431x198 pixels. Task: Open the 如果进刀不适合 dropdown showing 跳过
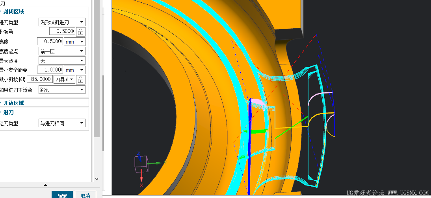coord(62,90)
